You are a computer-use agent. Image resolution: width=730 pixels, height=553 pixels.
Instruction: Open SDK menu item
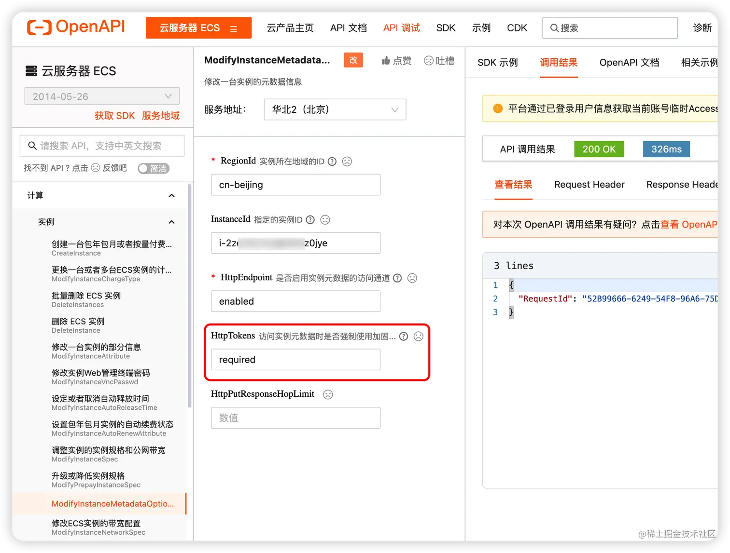pyautogui.click(x=446, y=28)
